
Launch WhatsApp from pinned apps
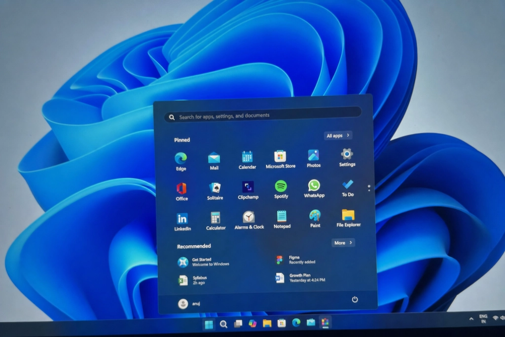tap(314, 188)
